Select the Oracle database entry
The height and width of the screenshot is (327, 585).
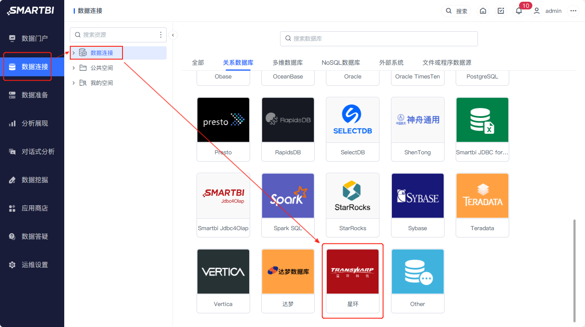(x=352, y=78)
